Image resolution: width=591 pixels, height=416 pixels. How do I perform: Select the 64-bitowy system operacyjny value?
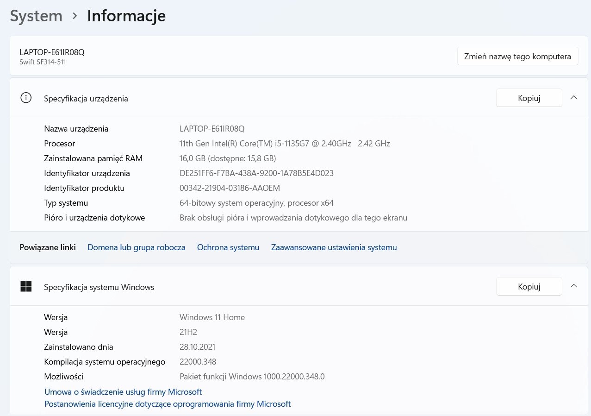[256, 203]
